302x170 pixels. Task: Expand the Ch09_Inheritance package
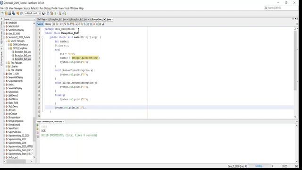tap(8, 44)
